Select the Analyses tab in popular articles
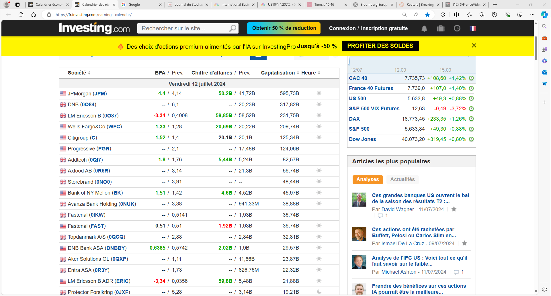 (368, 179)
